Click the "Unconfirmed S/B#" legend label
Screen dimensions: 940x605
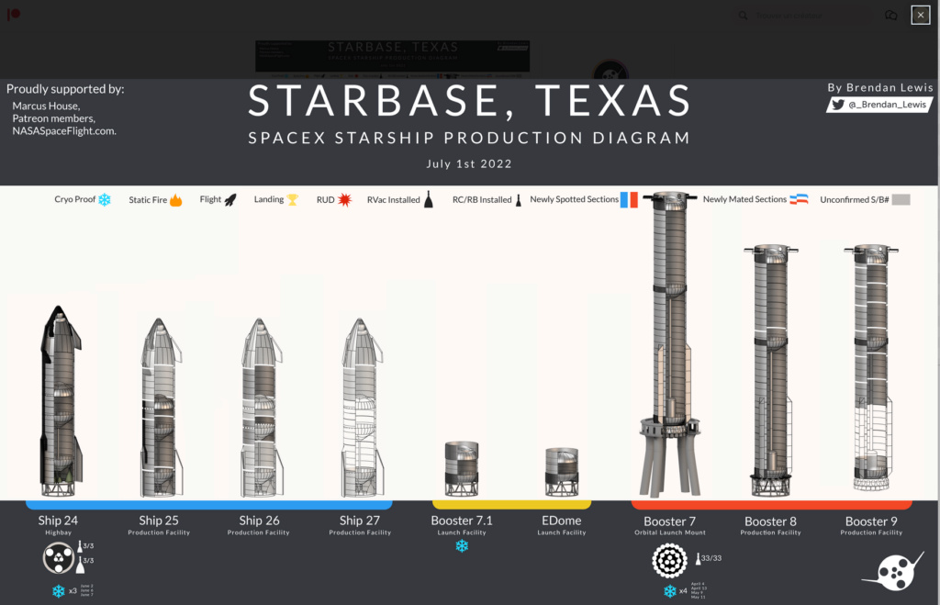(855, 199)
